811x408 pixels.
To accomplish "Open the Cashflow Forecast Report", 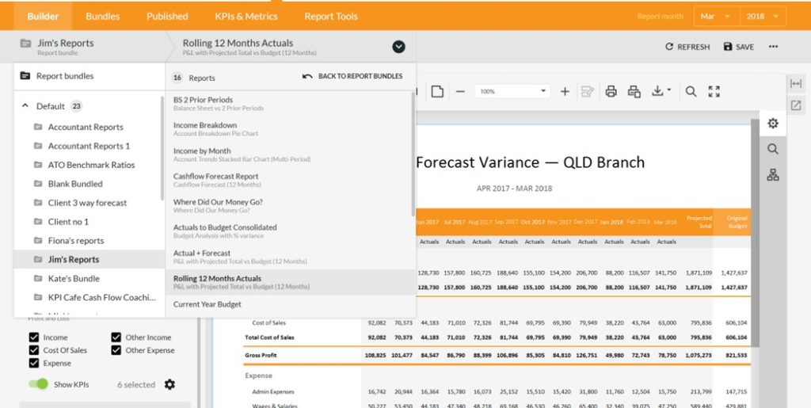I will (288, 180).
